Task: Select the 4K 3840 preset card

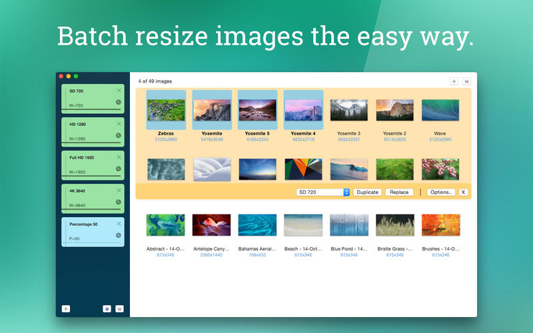Action: (93, 198)
